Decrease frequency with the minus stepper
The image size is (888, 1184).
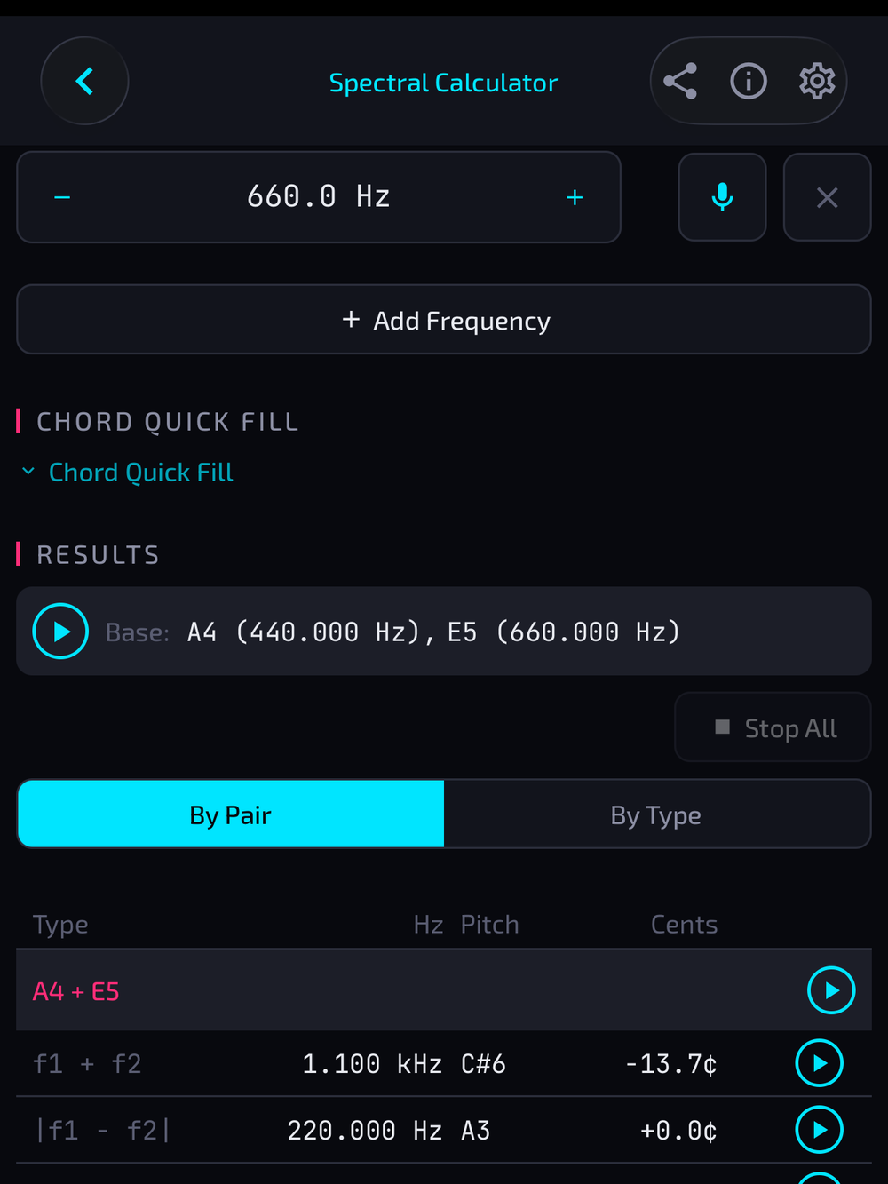pyautogui.click(x=61, y=197)
